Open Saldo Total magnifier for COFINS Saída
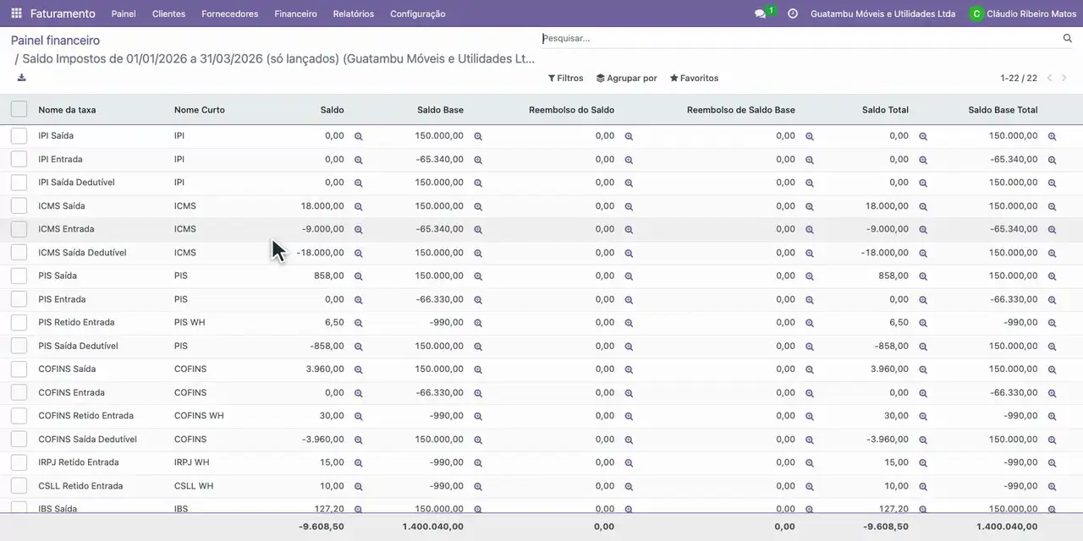 (x=923, y=369)
